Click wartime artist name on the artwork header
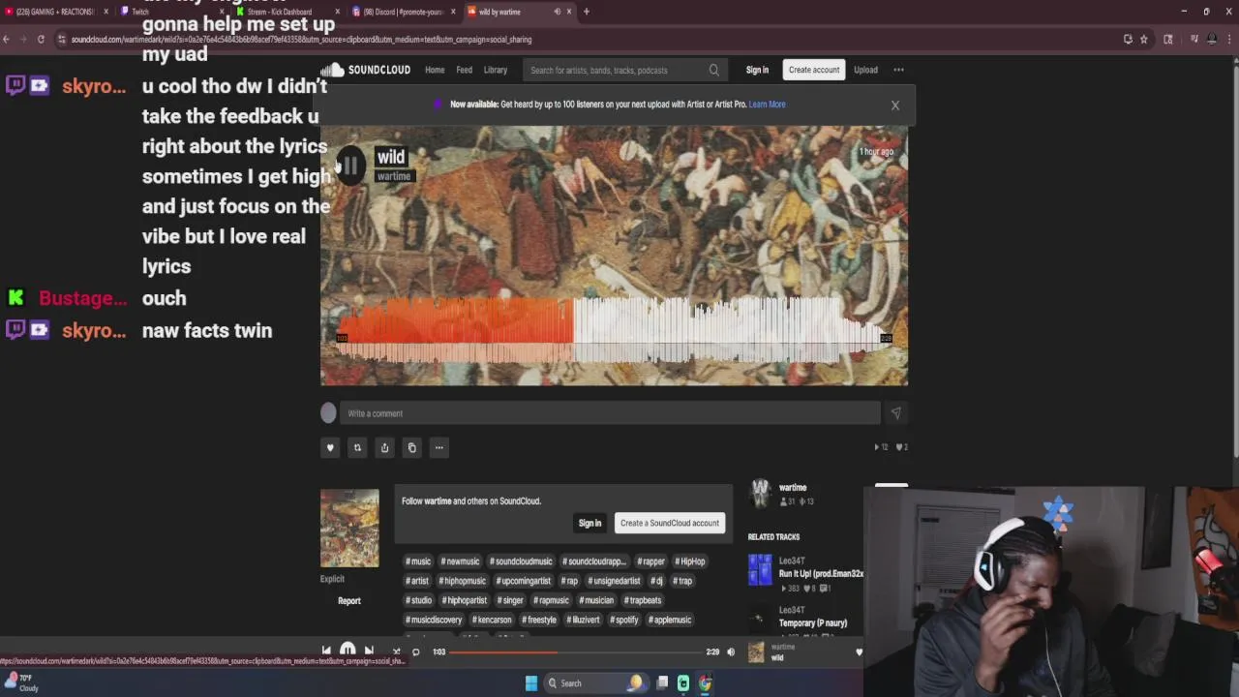Viewport: 1239px width, 697px height. click(x=393, y=177)
